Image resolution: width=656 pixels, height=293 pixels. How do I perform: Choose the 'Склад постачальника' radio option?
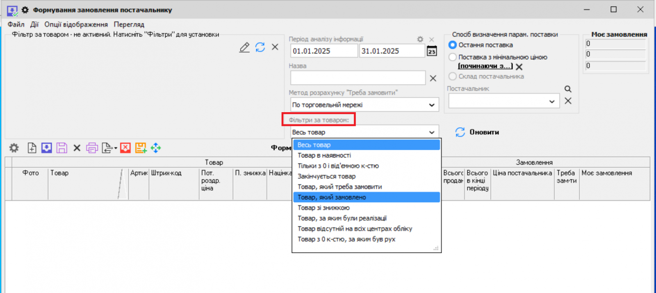coord(453,77)
